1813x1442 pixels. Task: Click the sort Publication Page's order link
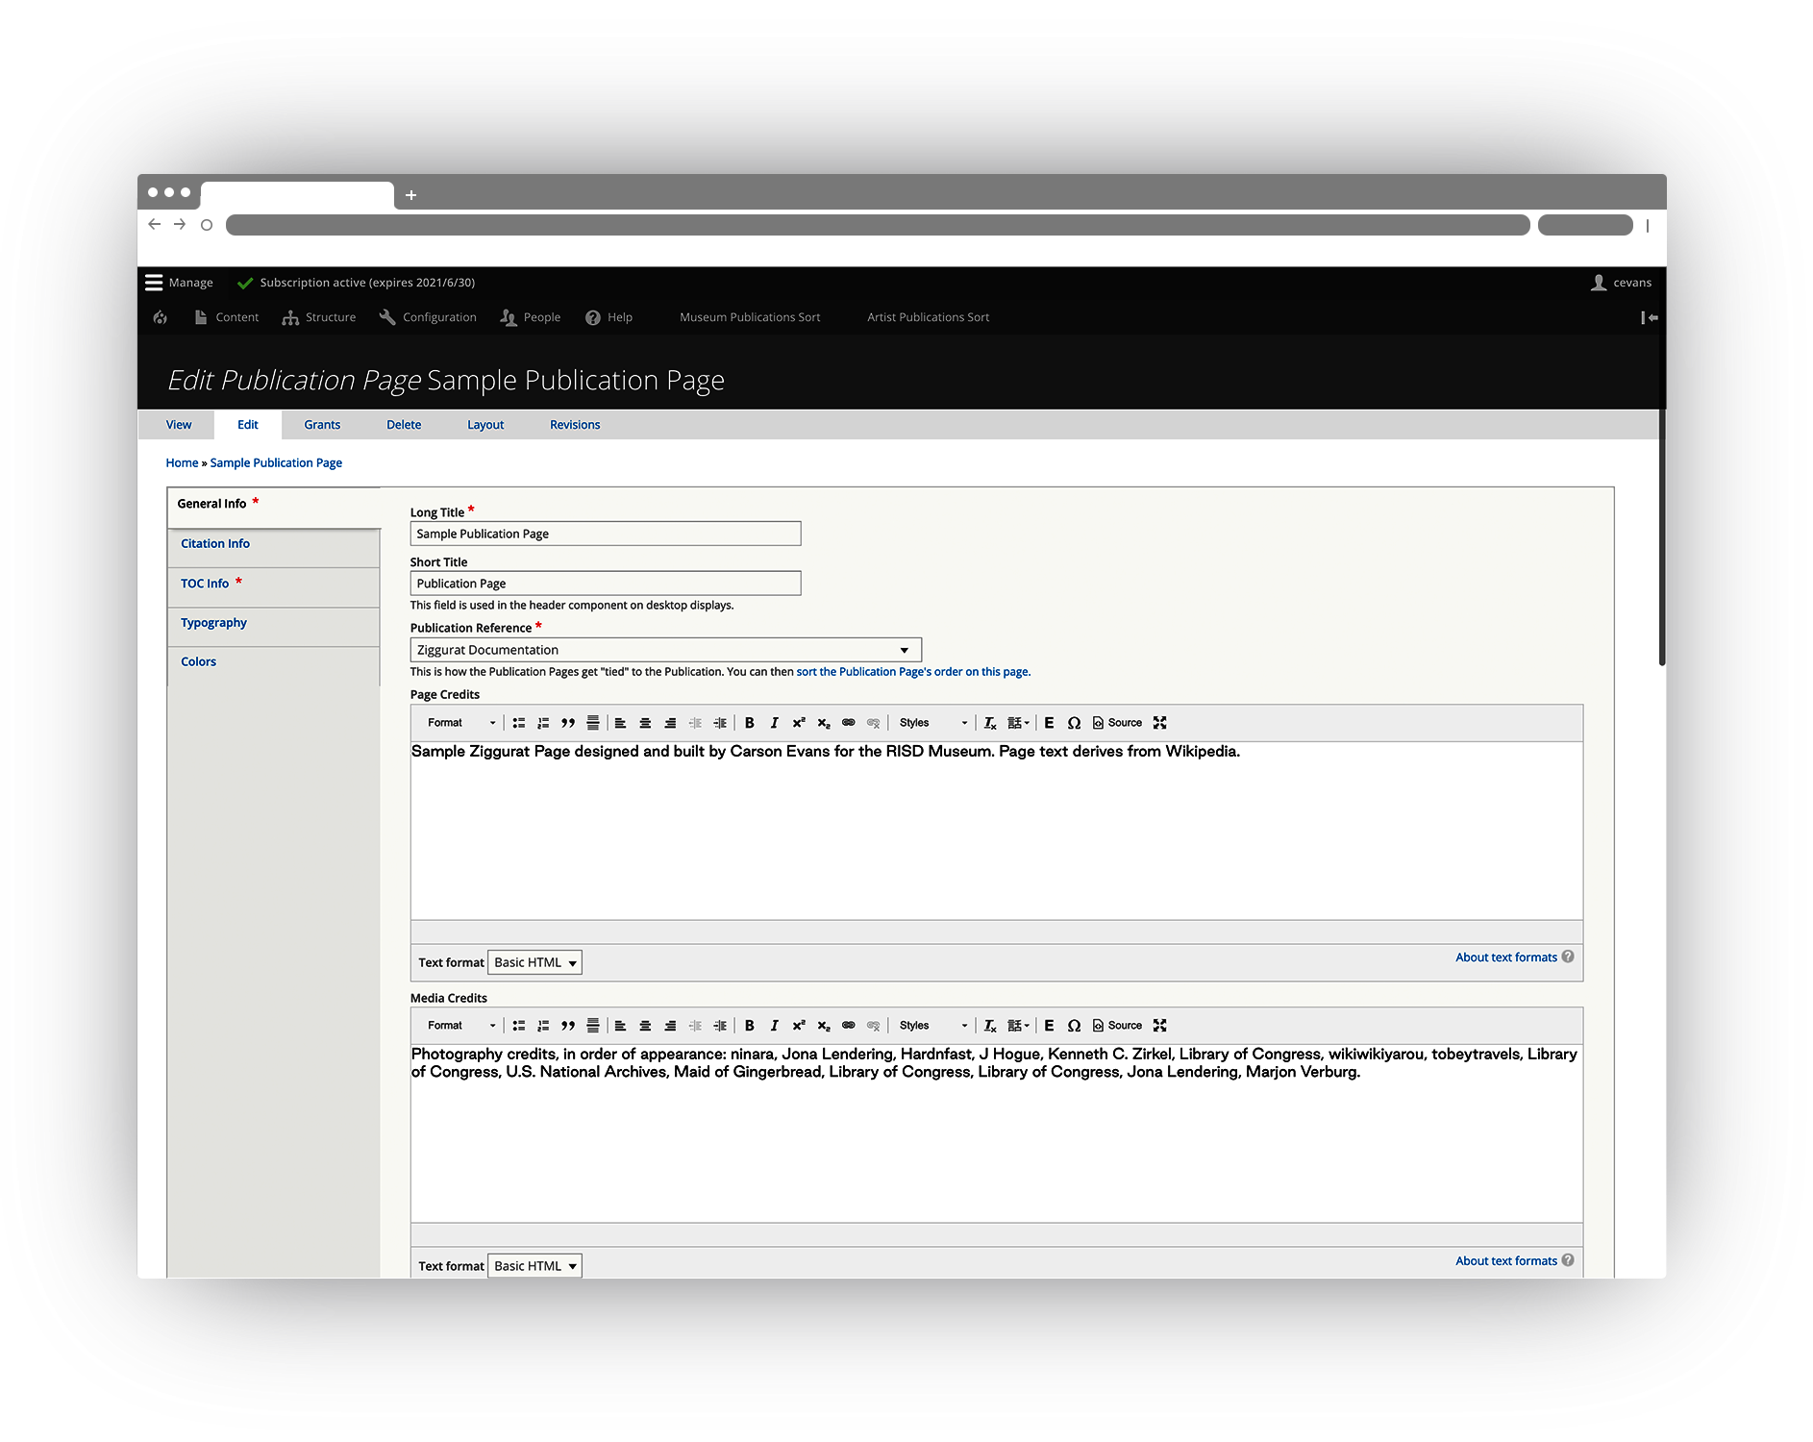tap(912, 672)
